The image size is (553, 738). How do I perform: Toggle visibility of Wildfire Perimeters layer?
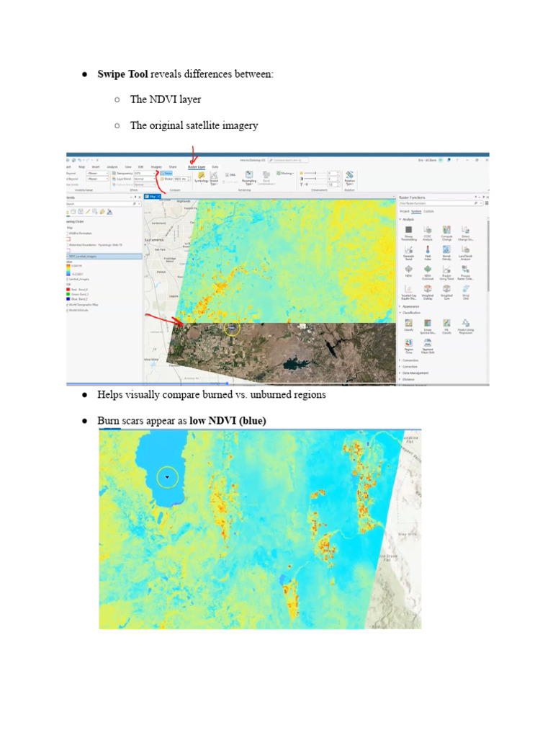click(x=68, y=233)
